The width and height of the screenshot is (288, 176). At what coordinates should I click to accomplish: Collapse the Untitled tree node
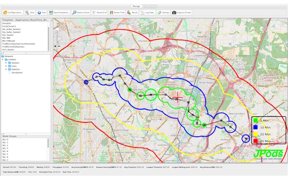coord(3,60)
